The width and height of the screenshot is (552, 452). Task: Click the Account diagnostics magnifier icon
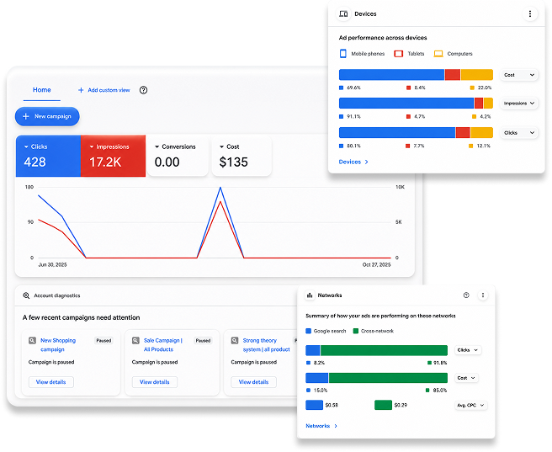[26, 295]
